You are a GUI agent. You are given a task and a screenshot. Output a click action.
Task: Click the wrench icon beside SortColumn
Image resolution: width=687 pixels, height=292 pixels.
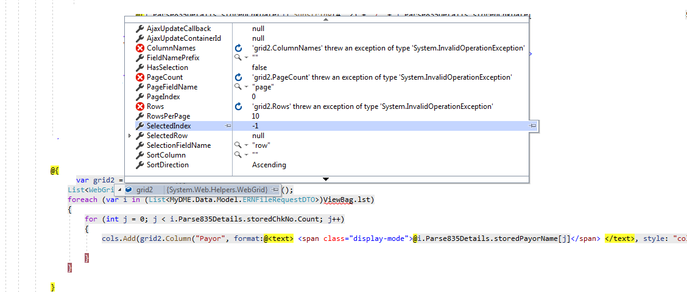tap(139, 155)
